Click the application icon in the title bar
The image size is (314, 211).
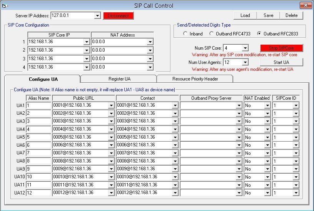tap(5, 6)
